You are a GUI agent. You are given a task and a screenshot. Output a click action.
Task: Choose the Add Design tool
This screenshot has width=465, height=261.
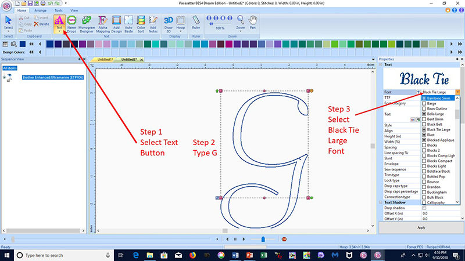click(116, 24)
